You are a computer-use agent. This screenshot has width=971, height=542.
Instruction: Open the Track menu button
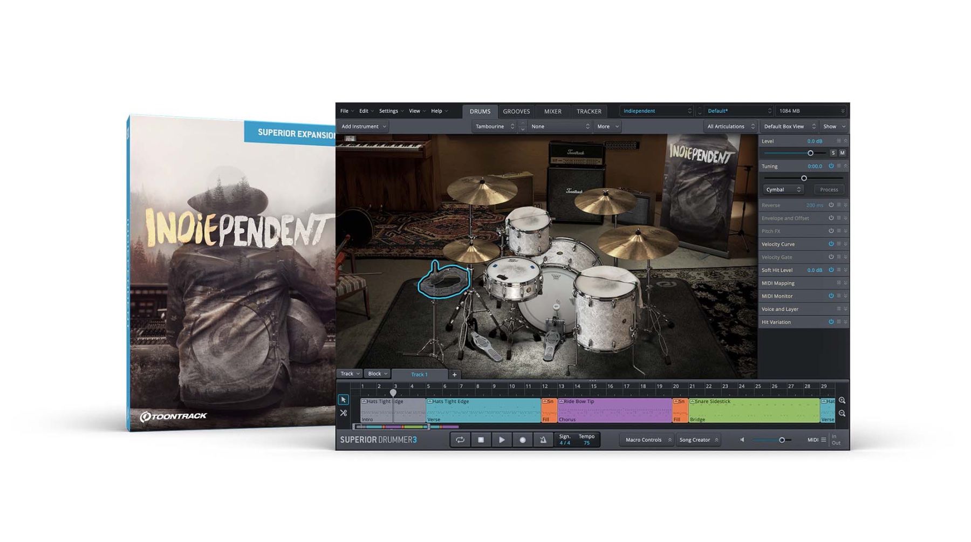coord(350,374)
